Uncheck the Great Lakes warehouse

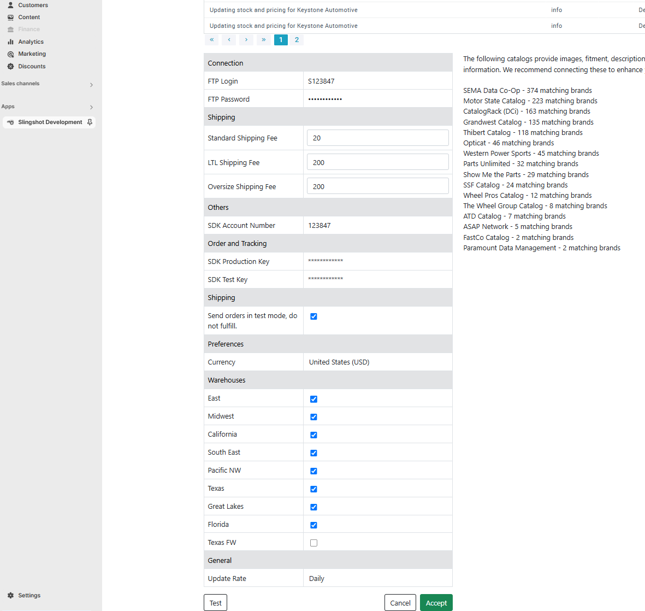point(314,507)
